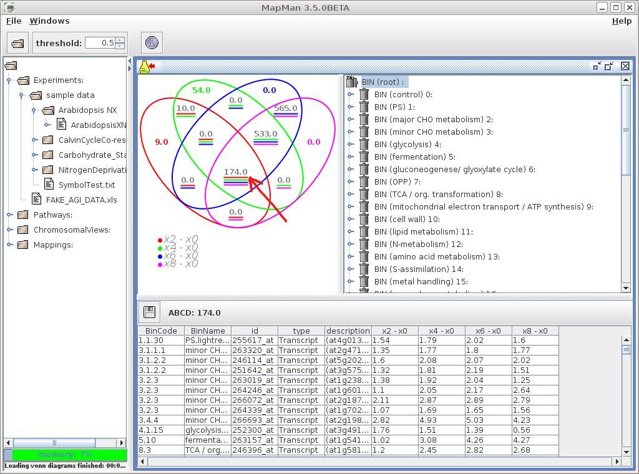Click the info button in toolbar

[152, 43]
